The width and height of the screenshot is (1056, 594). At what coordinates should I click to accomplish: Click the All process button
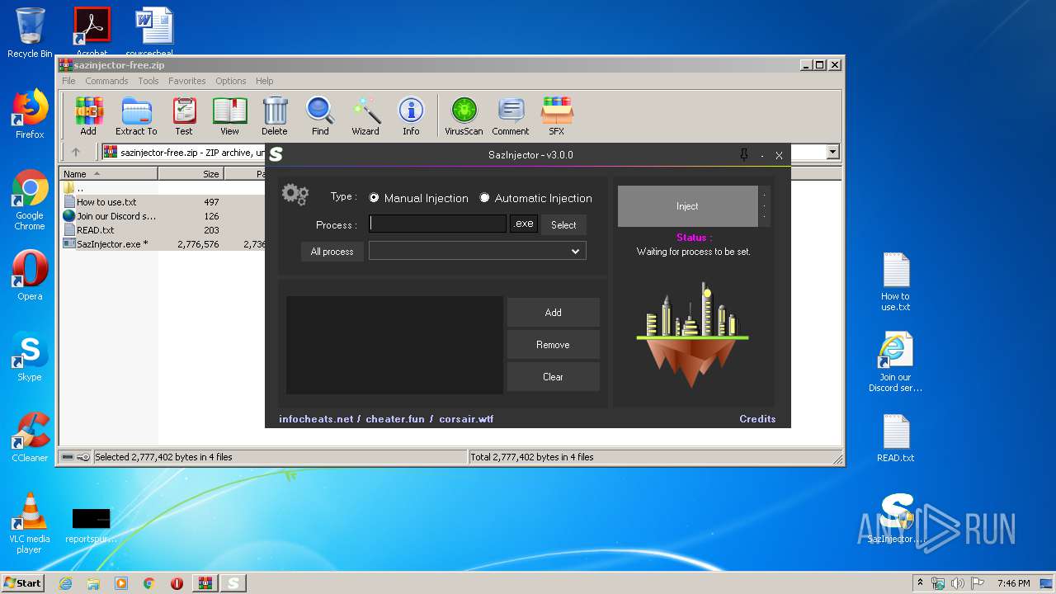coord(332,252)
